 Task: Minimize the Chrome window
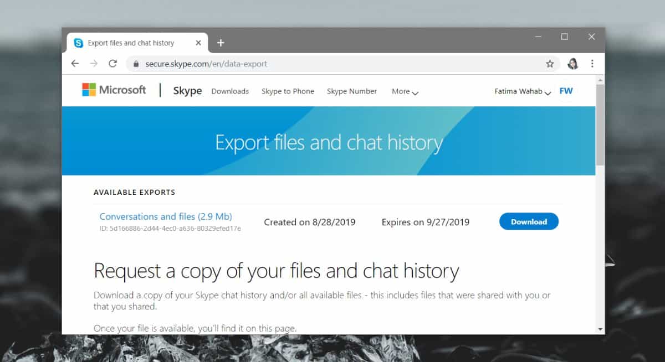pos(538,37)
